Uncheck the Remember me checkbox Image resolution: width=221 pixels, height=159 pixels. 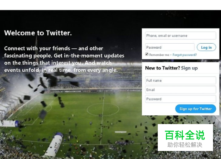[x=147, y=54]
